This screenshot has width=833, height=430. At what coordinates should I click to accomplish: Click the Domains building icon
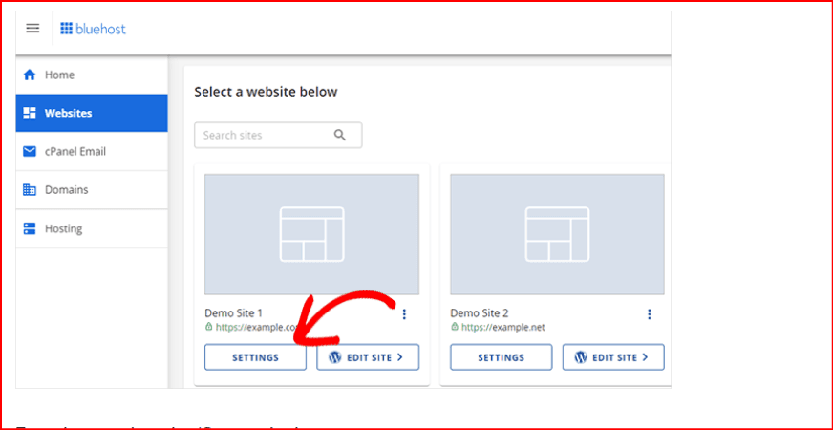(x=29, y=190)
